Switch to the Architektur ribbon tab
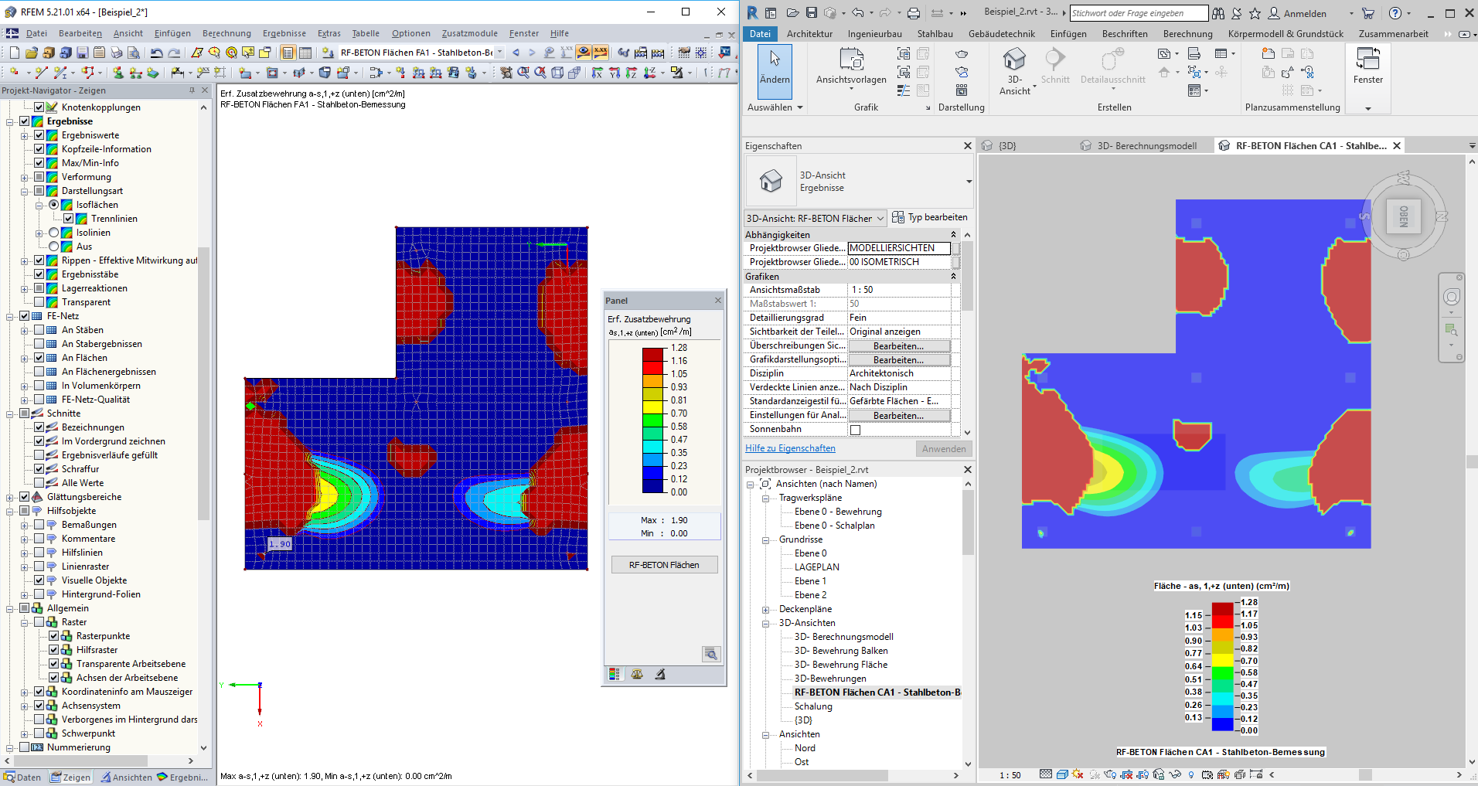This screenshot has height=786, width=1478. click(810, 33)
